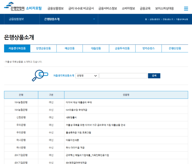Click 우리은행 cell in the 여신 row
The height and width of the screenshot is (164, 192).
[21, 125]
